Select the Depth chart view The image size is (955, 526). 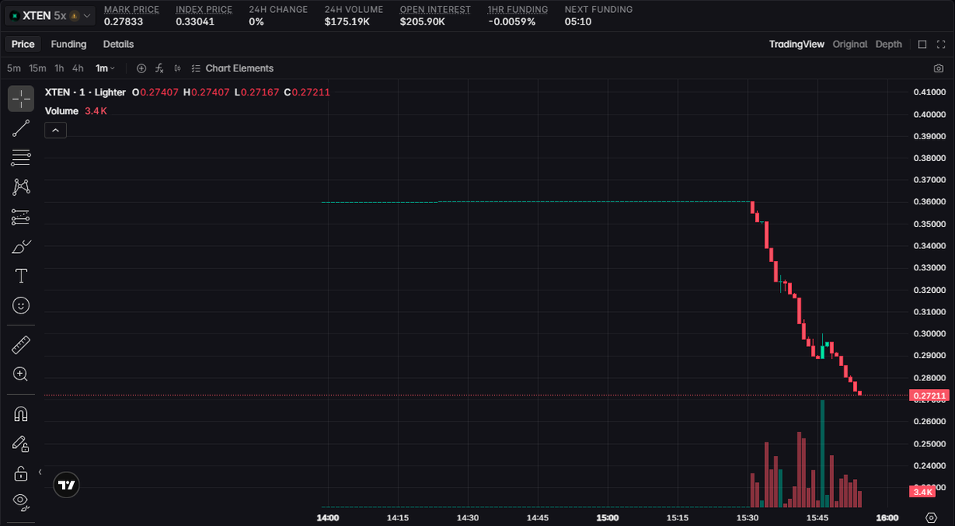pyautogui.click(x=889, y=45)
